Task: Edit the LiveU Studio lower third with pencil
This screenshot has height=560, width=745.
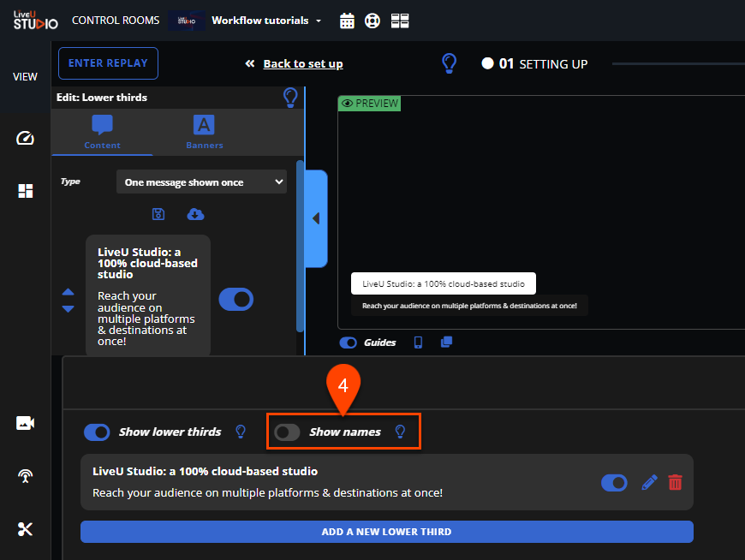Action: click(649, 483)
